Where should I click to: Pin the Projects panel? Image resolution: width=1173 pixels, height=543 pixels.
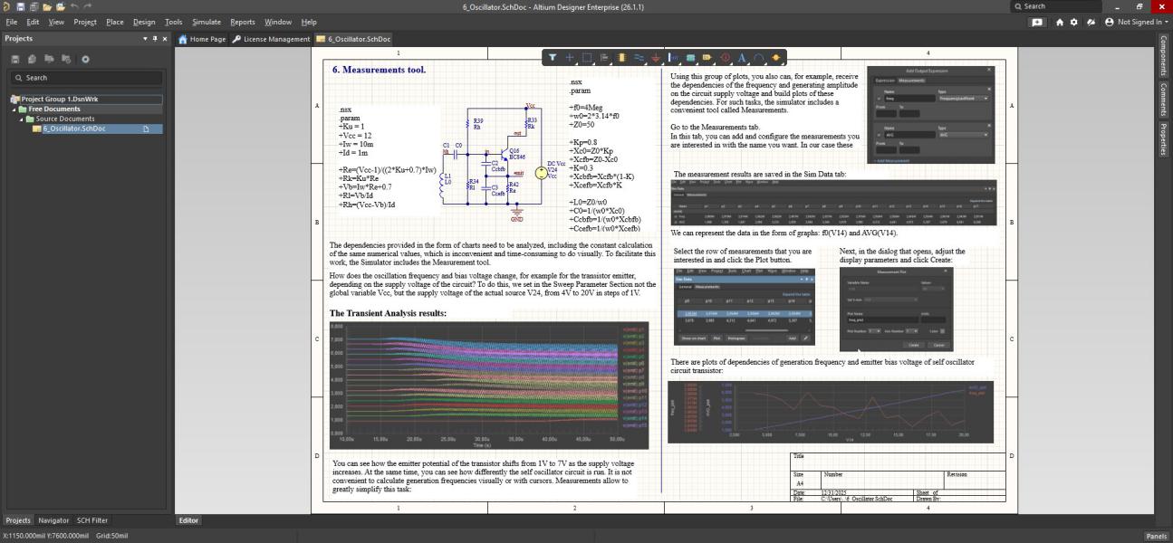tap(155, 39)
